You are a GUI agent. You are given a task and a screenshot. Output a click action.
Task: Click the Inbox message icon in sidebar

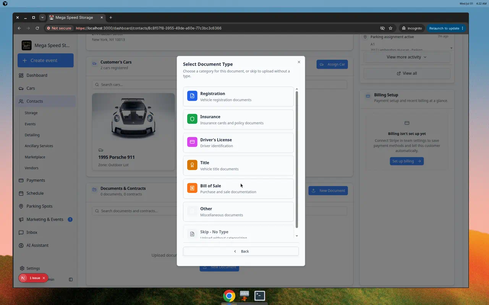[x=21, y=232]
